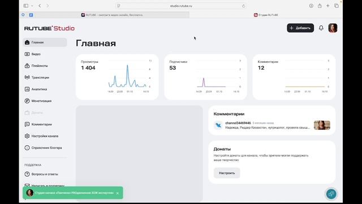Click the Настройки канала gear icon

tap(27, 136)
